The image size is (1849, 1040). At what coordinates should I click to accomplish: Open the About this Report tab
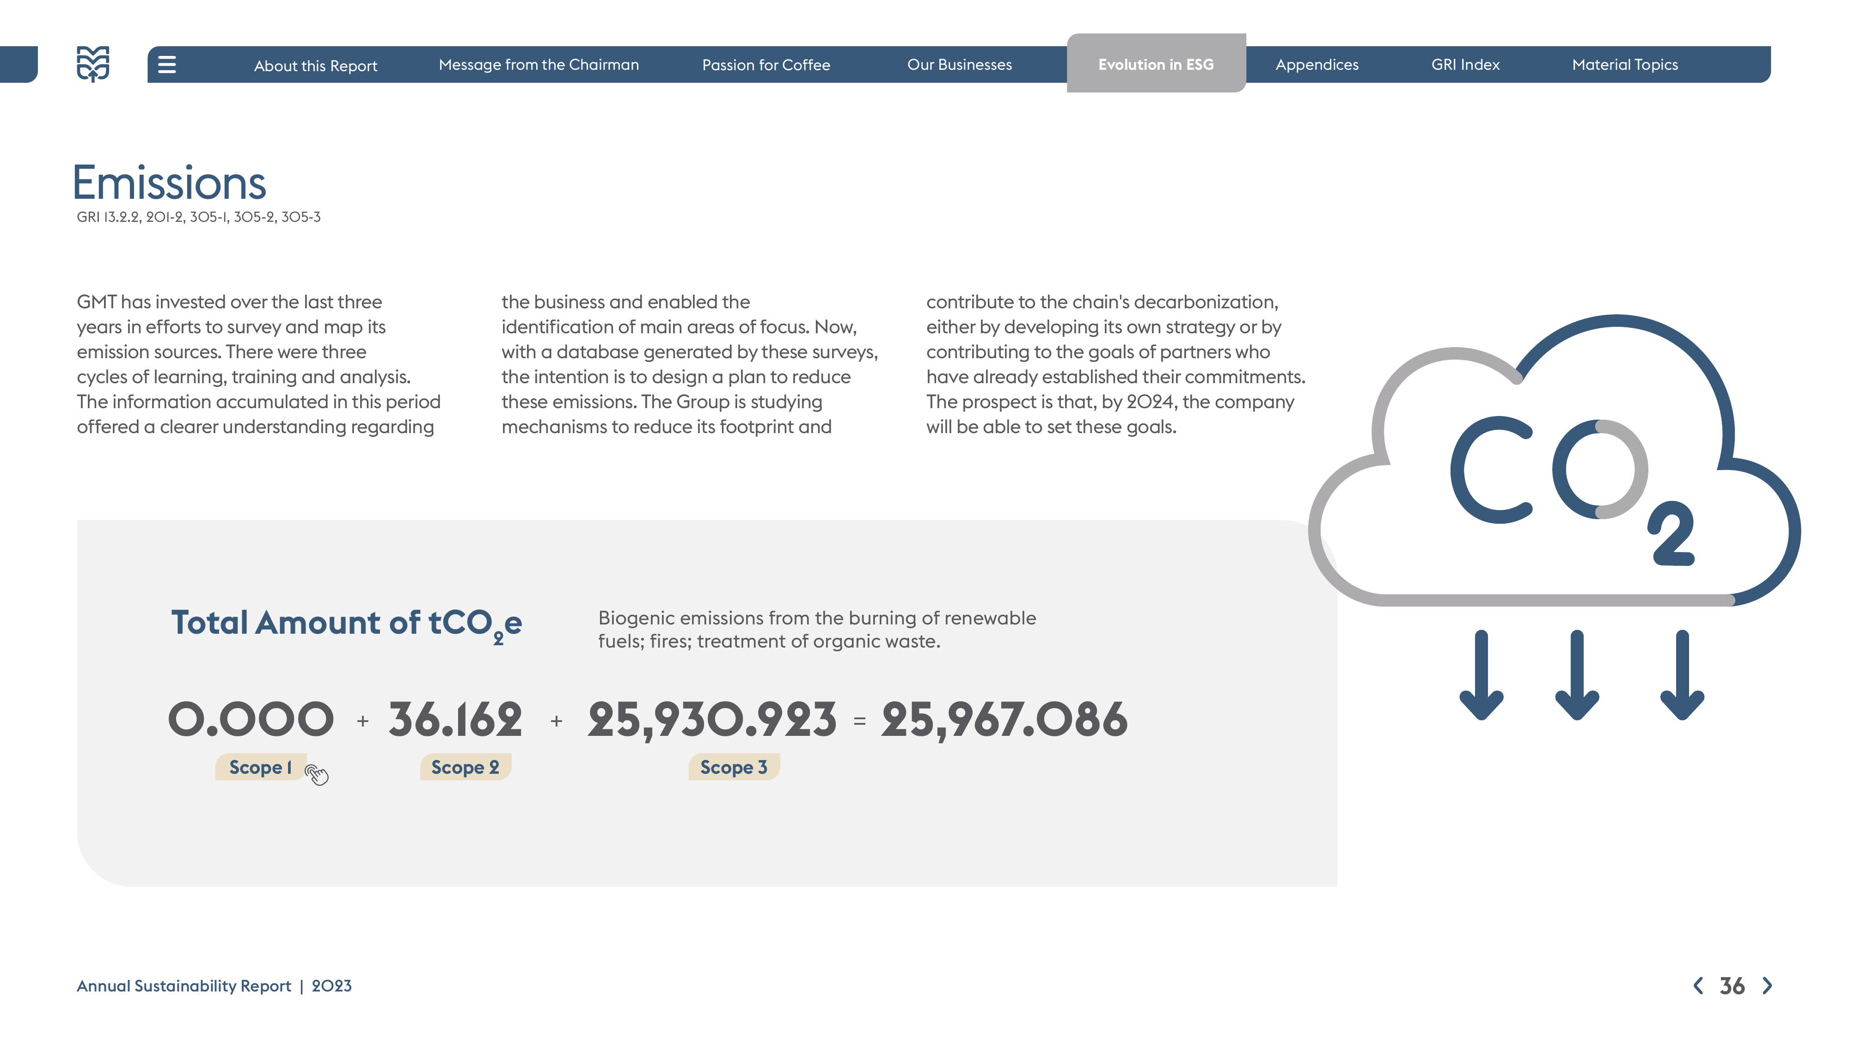pyautogui.click(x=315, y=65)
